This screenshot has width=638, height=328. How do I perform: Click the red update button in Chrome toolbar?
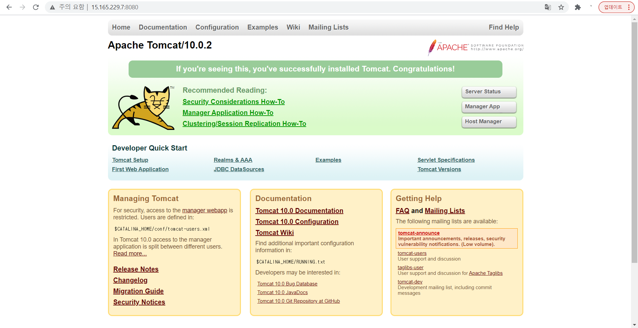616,7
